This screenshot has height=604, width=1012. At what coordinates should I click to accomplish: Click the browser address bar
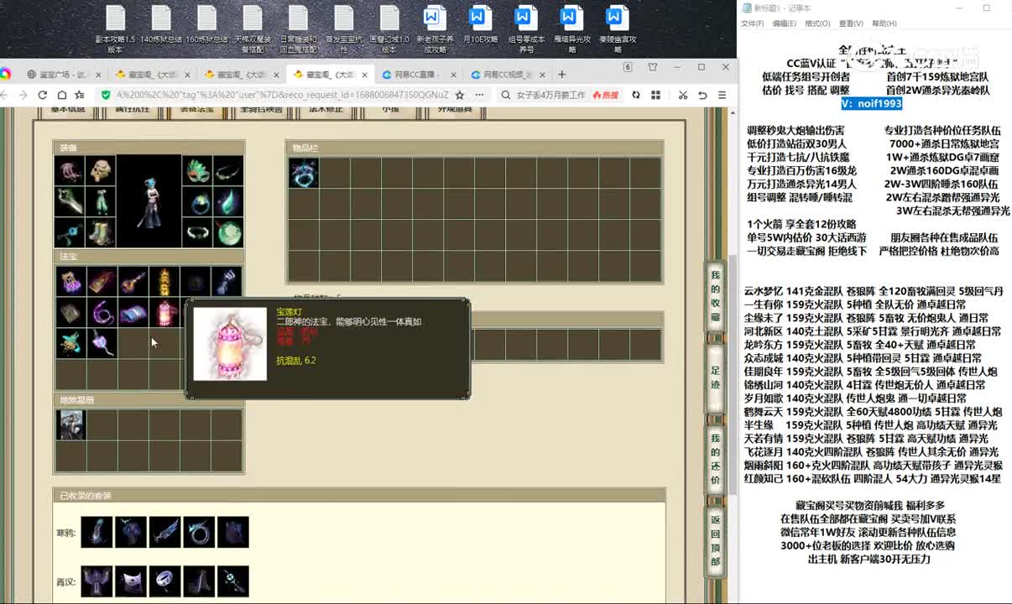tap(282, 95)
